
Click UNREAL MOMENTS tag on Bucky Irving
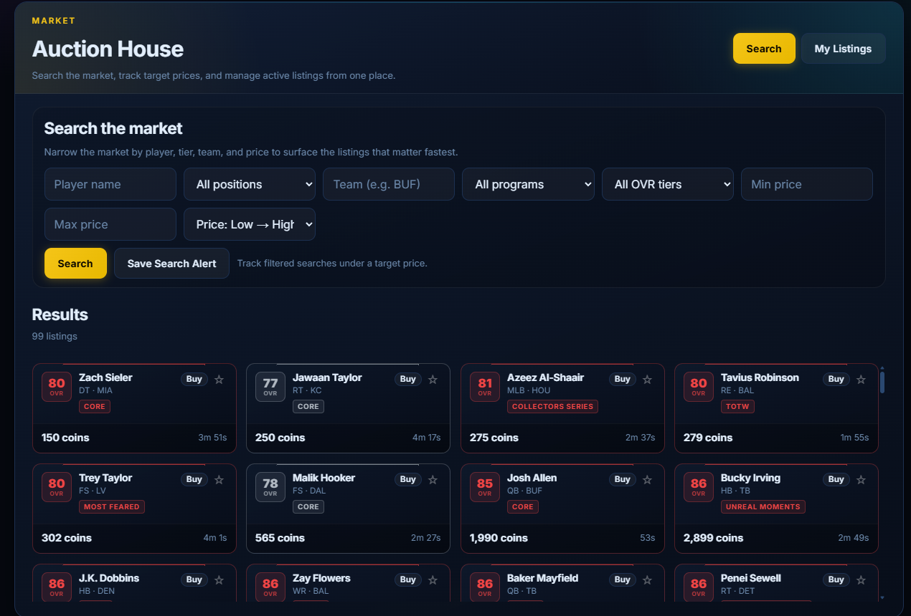pos(763,506)
